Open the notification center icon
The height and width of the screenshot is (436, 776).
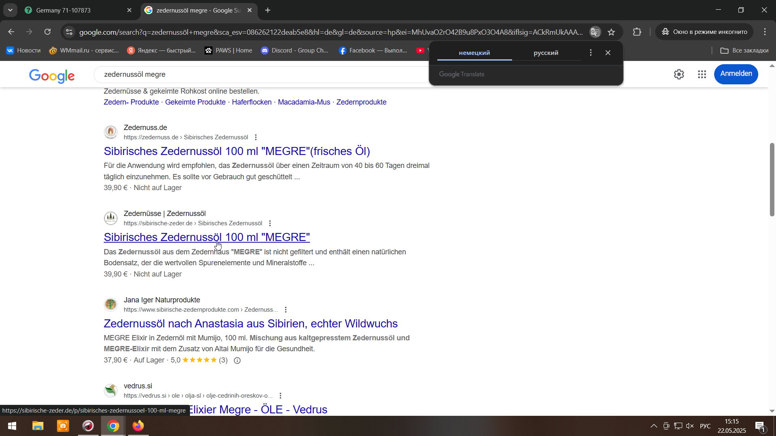760,426
